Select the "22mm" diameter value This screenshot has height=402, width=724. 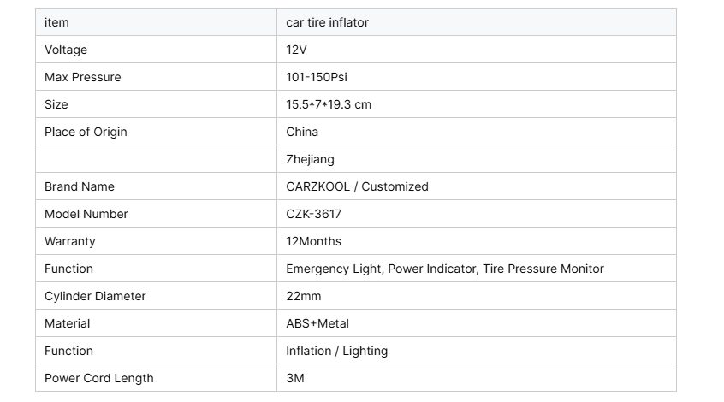coord(303,296)
